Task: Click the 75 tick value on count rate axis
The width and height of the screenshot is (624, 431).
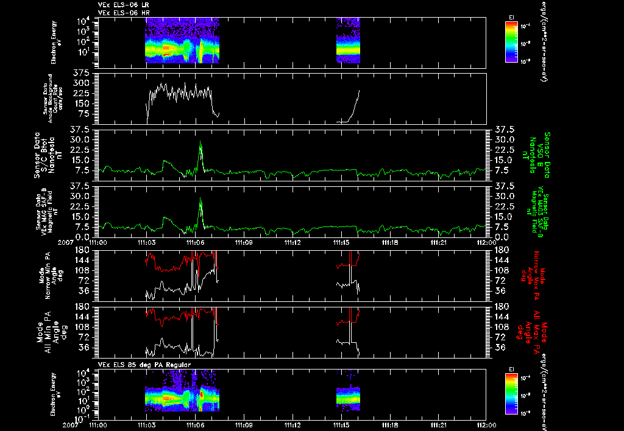Action: point(84,114)
